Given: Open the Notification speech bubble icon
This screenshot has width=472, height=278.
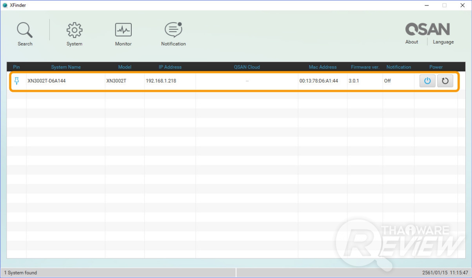Looking at the screenshot, I should coord(173,30).
